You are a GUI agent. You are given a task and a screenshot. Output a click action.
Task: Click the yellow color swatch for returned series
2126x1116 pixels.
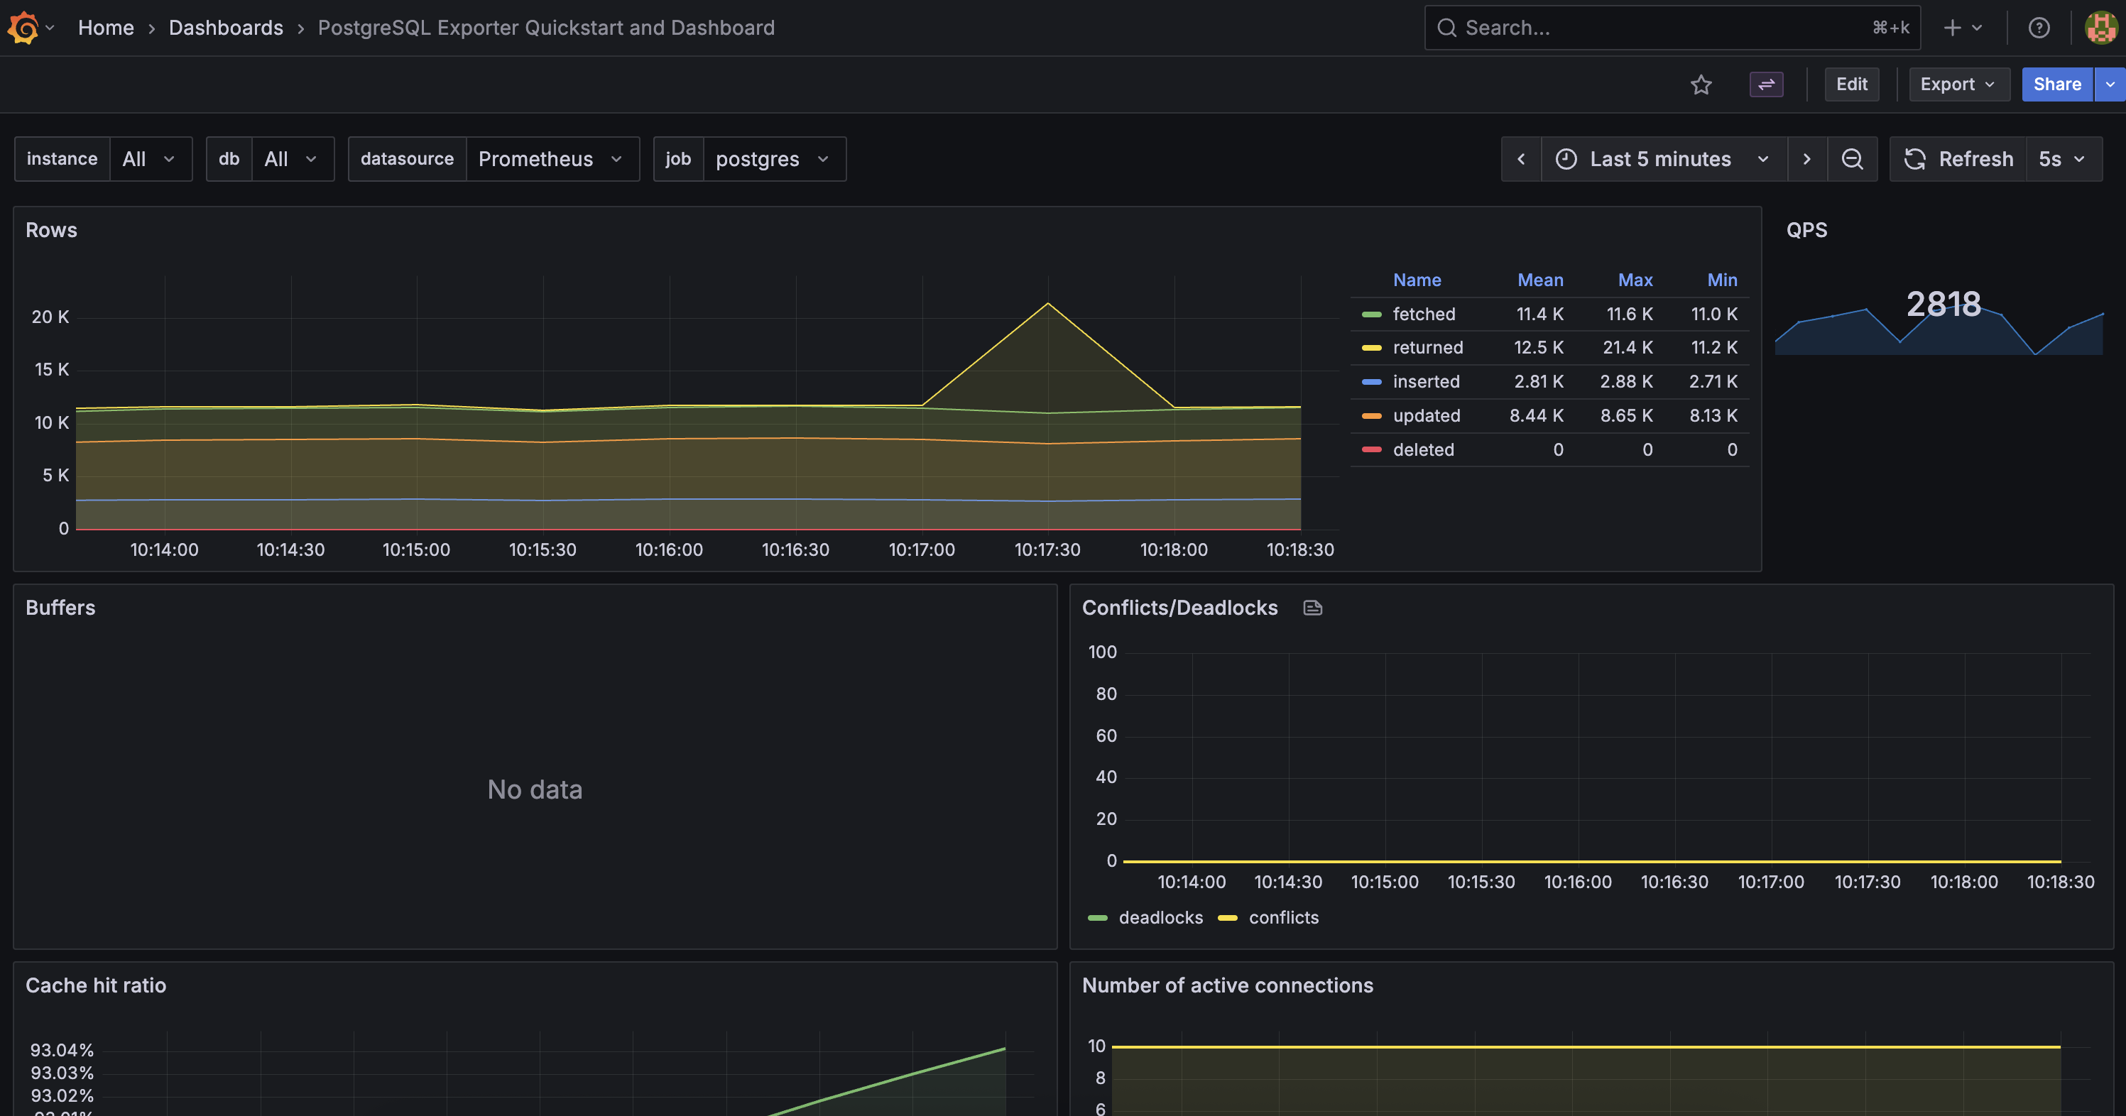(x=1371, y=347)
